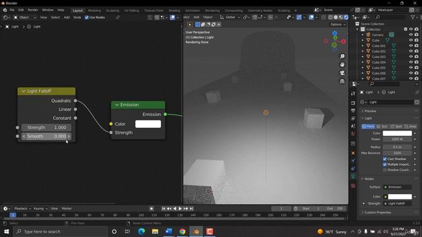
Task: Hide the Camera object in viewport
Action: pyautogui.click(x=411, y=35)
